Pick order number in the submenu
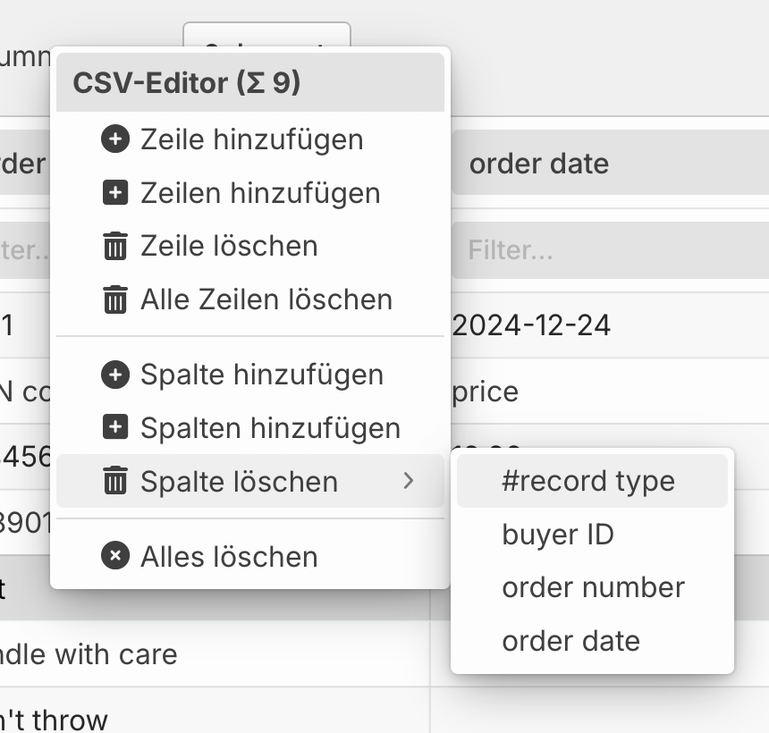Screen dimensions: 769x733 point(592,587)
